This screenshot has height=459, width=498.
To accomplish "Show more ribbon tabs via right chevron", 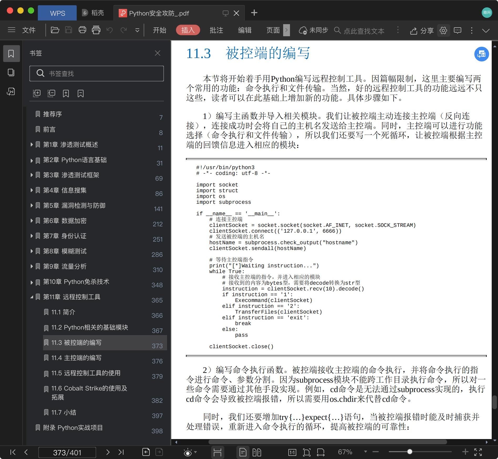I will pos(287,30).
